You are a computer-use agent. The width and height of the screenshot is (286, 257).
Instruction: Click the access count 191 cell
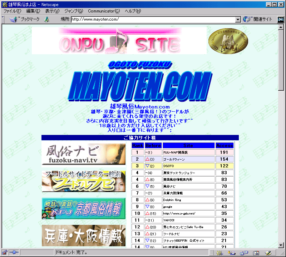coord(225,152)
